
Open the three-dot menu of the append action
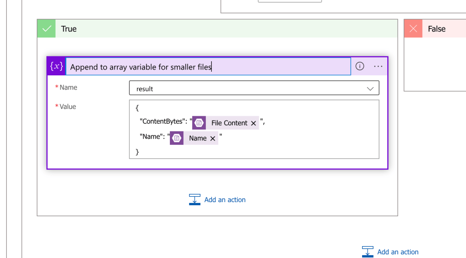(378, 66)
